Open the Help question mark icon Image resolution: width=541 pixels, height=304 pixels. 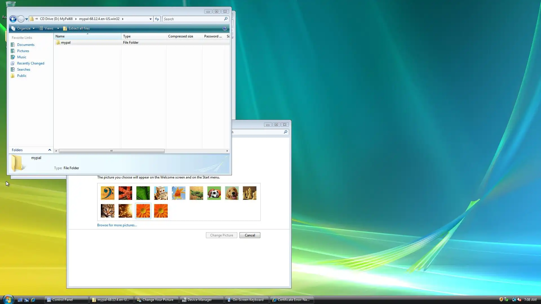tap(225, 28)
